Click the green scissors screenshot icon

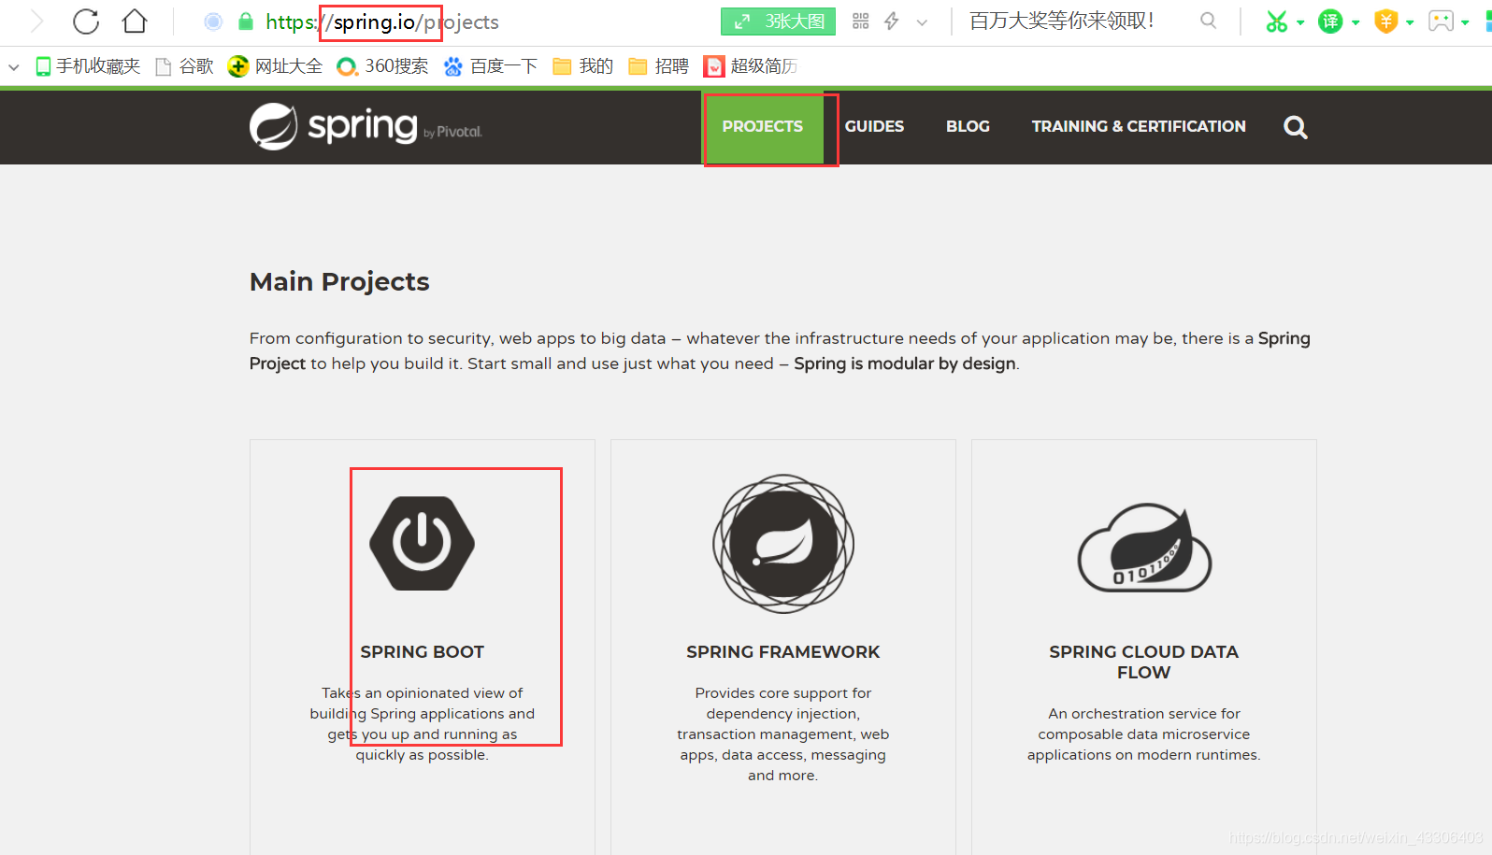pyautogui.click(x=1276, y=21)
